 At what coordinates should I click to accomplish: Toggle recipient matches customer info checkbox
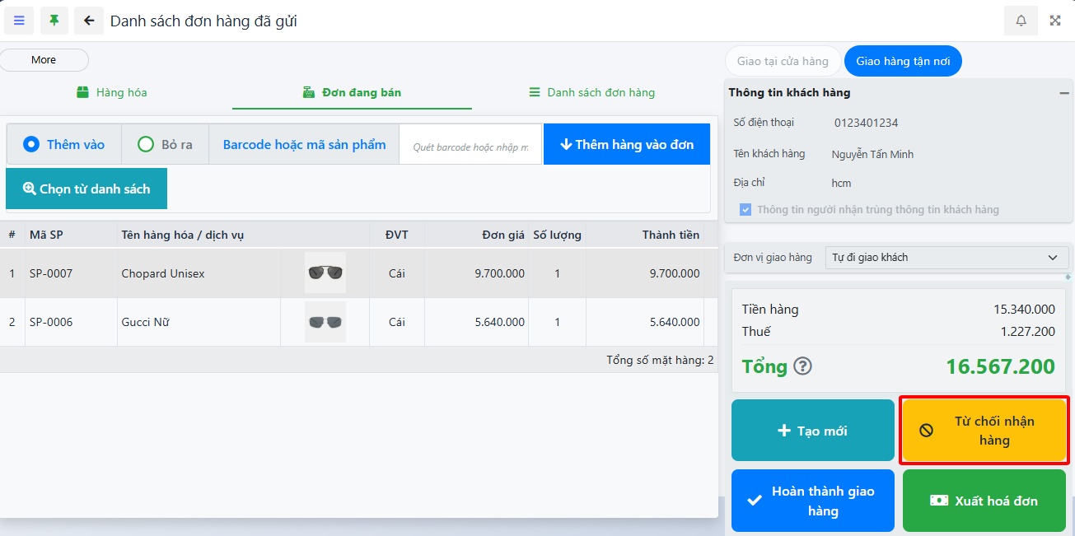[745, 210]
